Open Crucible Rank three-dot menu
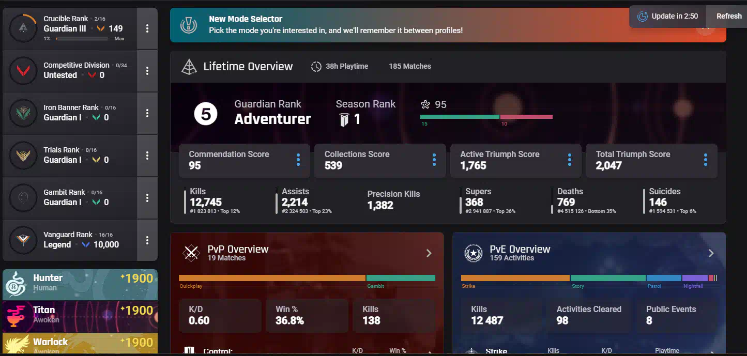 tap(147, 28)
